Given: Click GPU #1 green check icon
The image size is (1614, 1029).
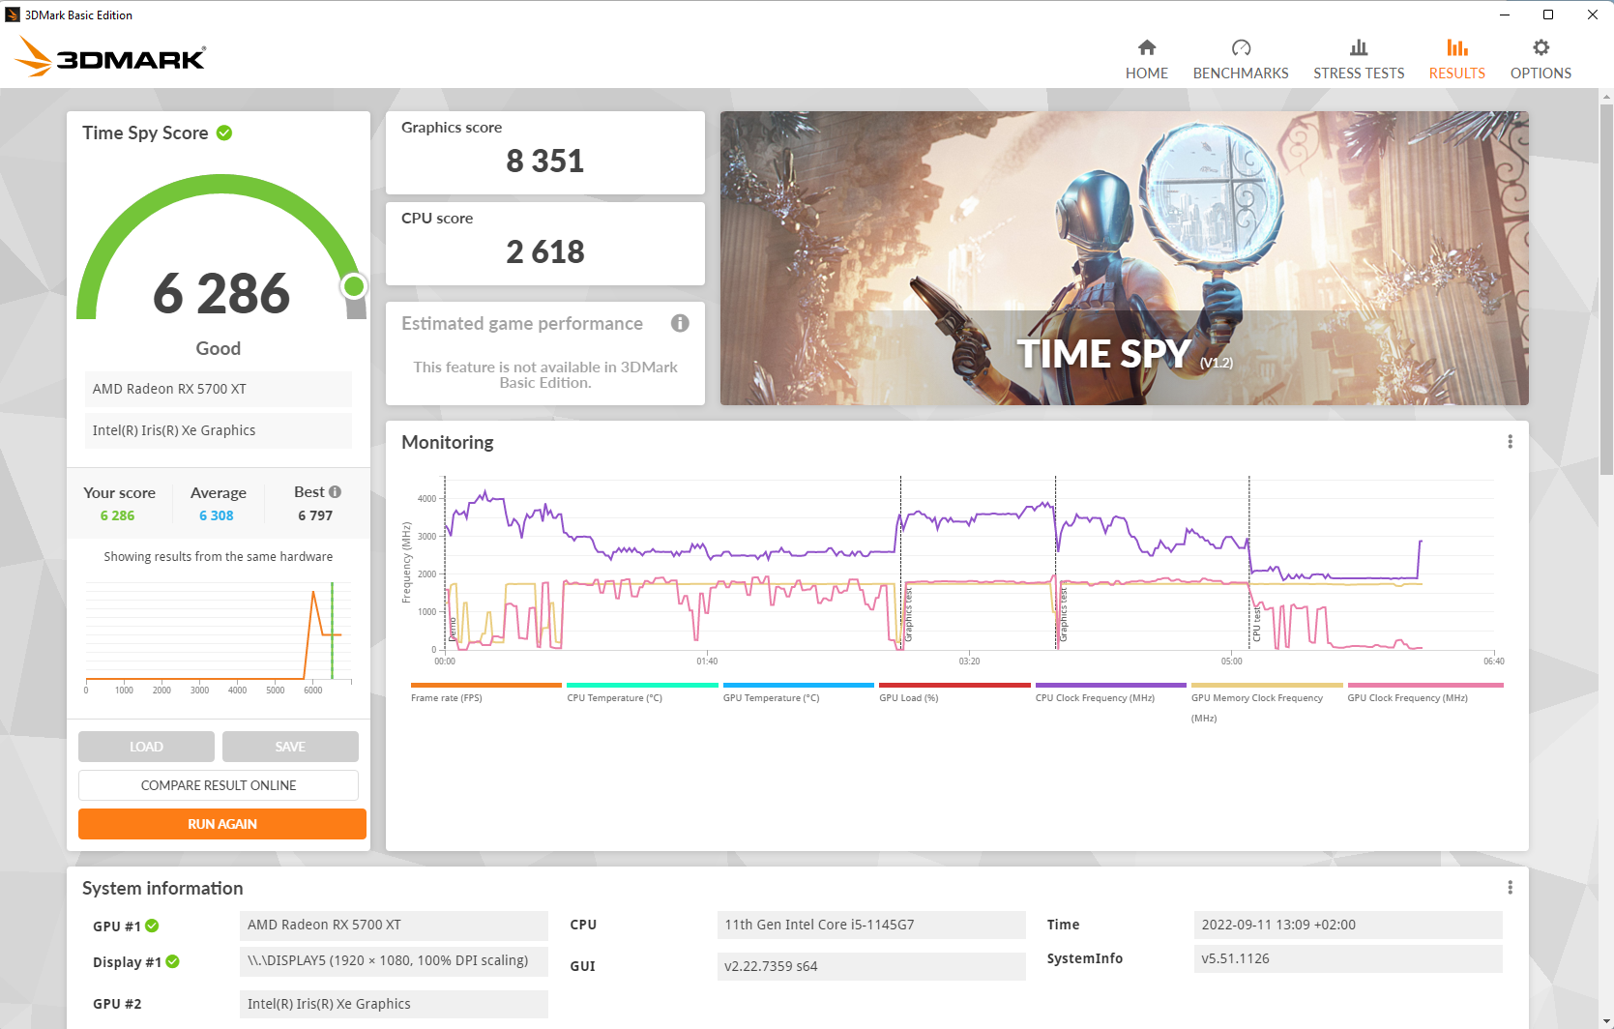Looking at the screenshot, I should click(152, 926).
